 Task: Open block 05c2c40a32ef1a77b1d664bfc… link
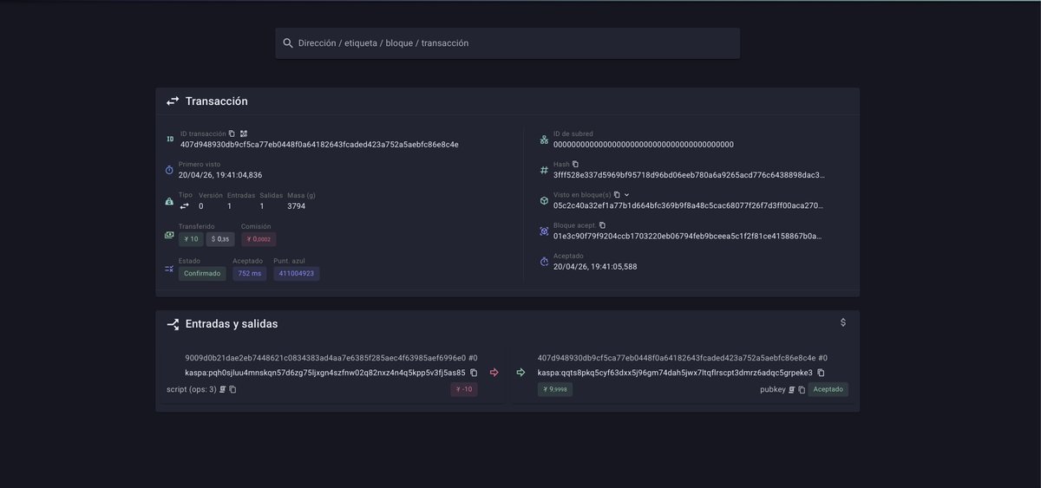(688, 205)
